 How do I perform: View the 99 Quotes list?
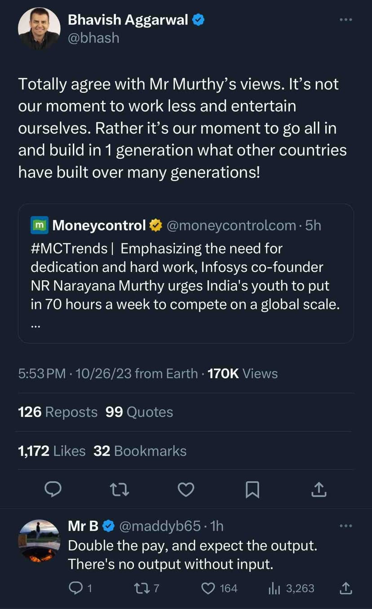[139, 412]
